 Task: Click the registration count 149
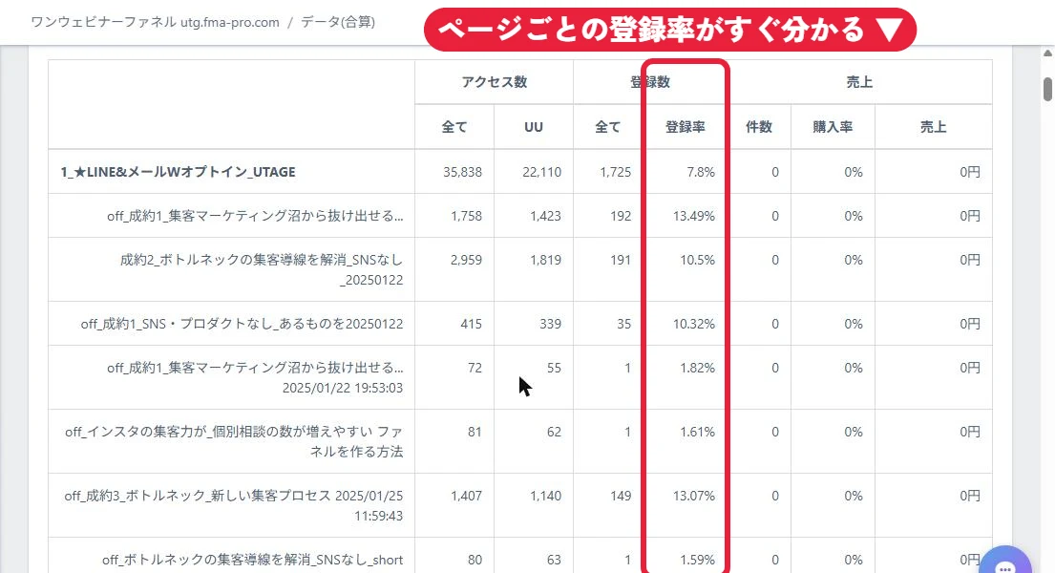(x=621, y=496)
